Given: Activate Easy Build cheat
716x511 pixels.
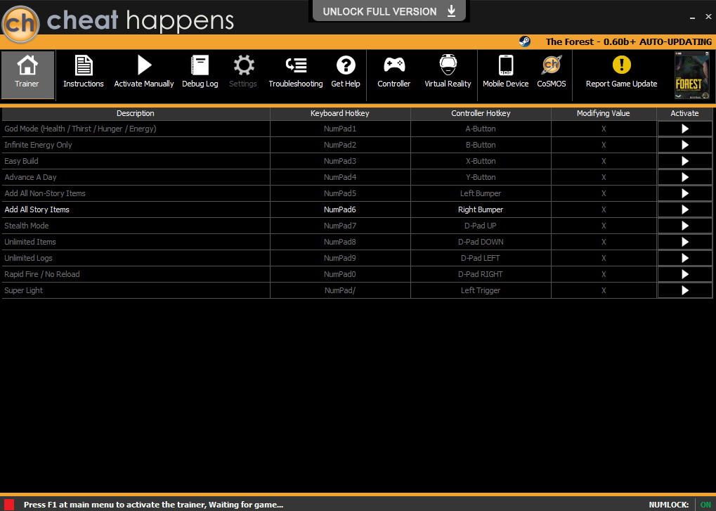Looking at the screenshot, I should point(684,161).
